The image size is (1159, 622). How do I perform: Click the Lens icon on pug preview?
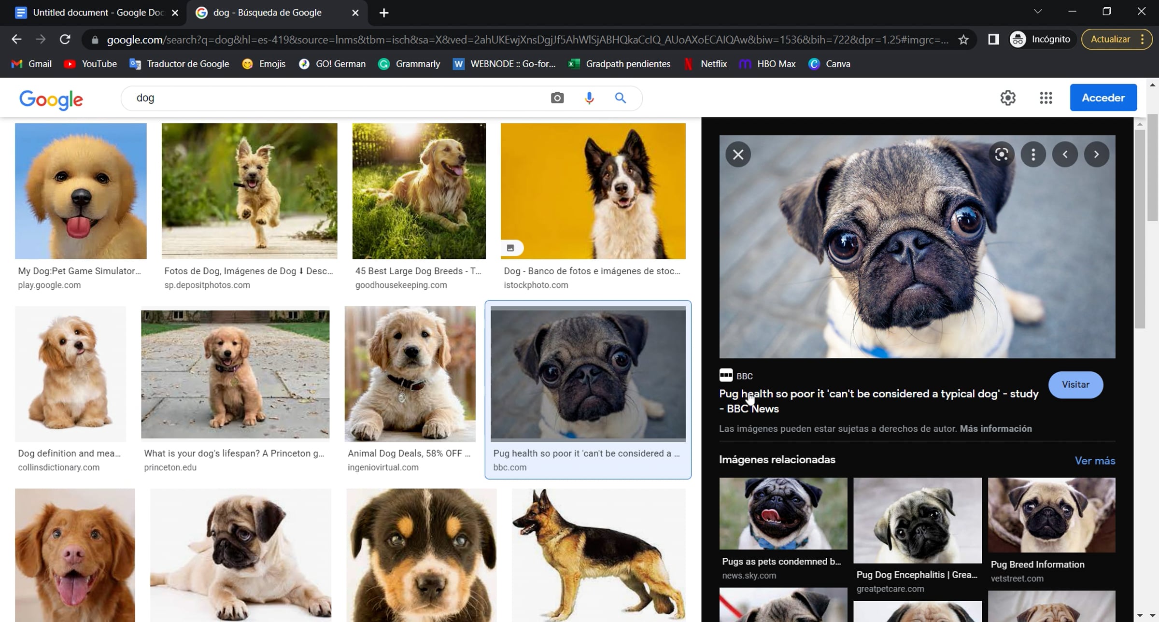(1001, 155)
